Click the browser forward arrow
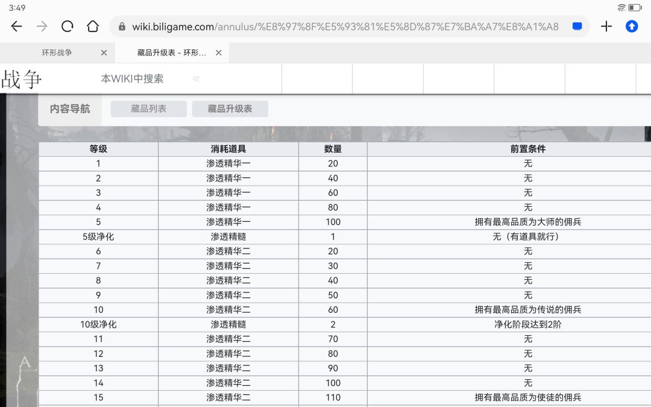The height and width of the screenshot is (407, 651). [42, 27]
